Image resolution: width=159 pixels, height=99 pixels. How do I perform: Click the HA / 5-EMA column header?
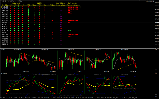click(61, 3)
